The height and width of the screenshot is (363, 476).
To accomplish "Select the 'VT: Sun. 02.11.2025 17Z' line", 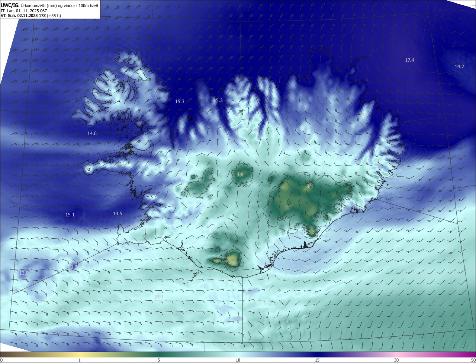I will (x=31, y=16).
